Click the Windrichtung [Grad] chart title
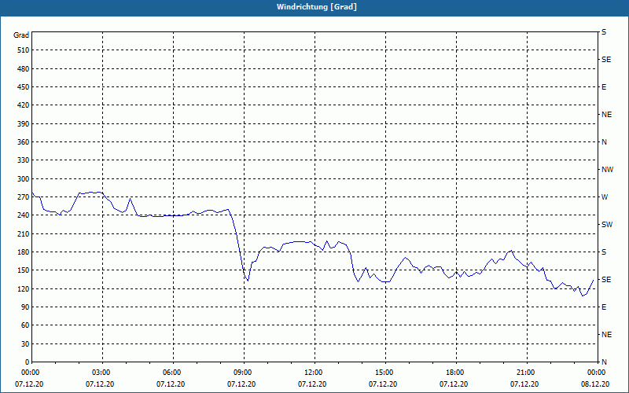Image resolution: width=629 pixels, height=393 pixels. pos(317,7)
